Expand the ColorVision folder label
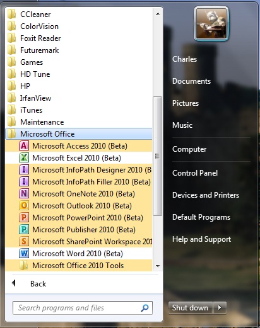Image resolution: width=260 pixels, height=328 pixels. (39, 26)
